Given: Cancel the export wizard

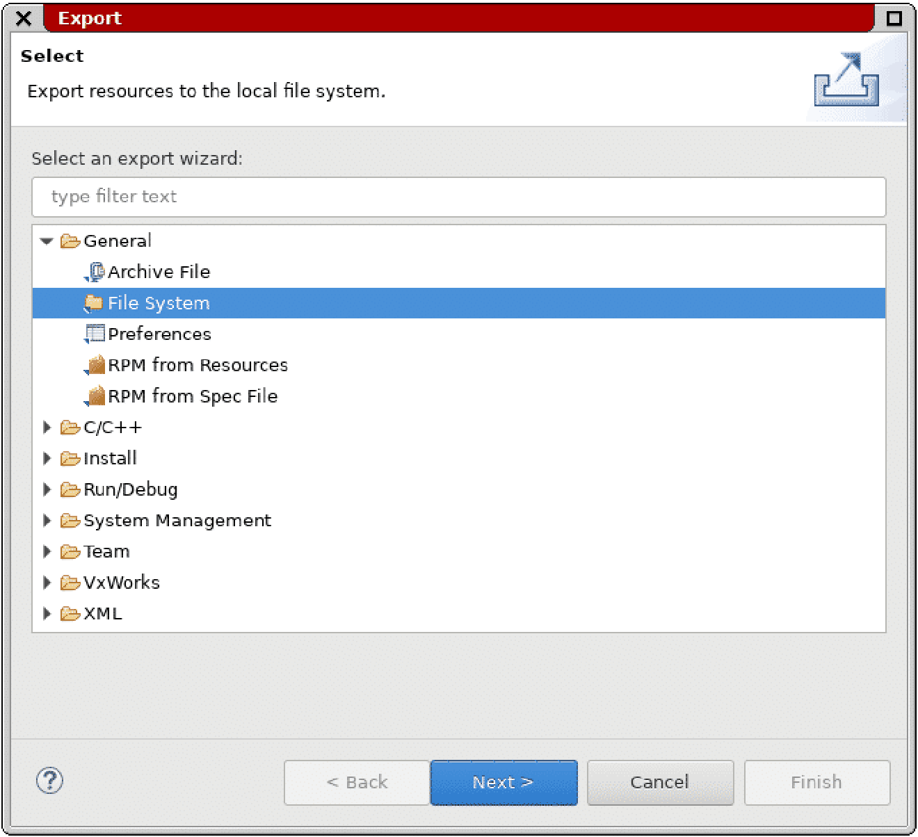Looking at the screenshot, I should tap(659, 781).
